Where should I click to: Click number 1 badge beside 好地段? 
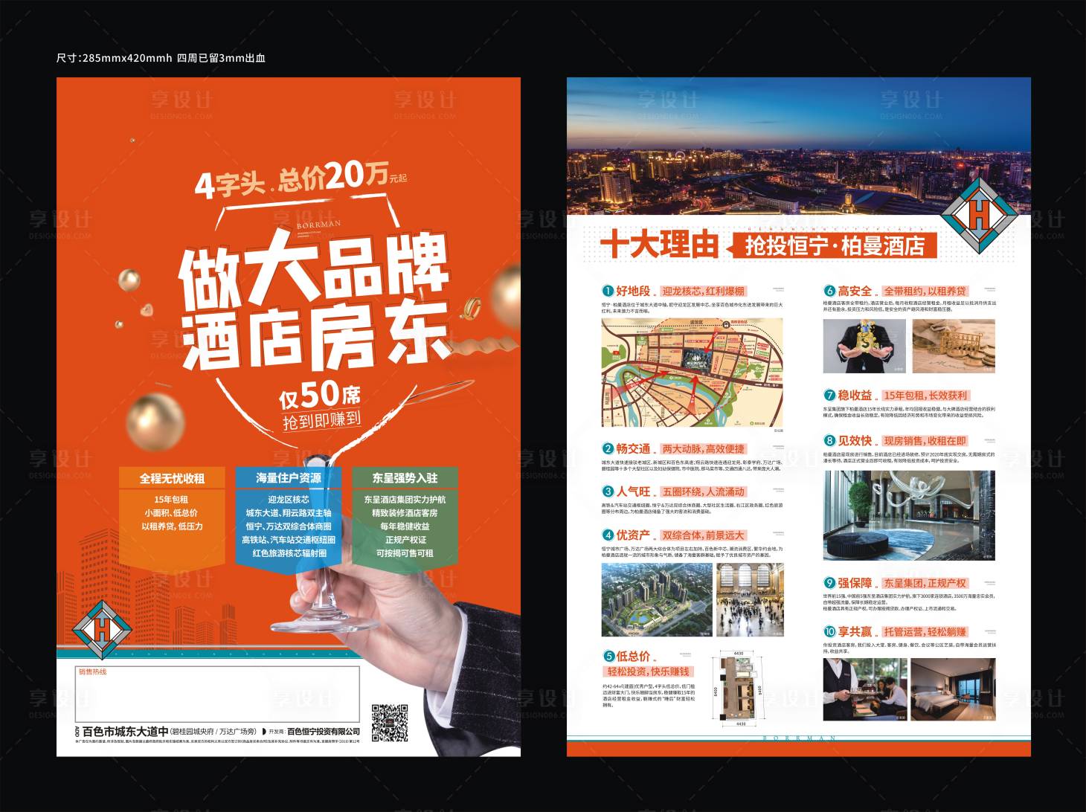click(x=607, y=291)
